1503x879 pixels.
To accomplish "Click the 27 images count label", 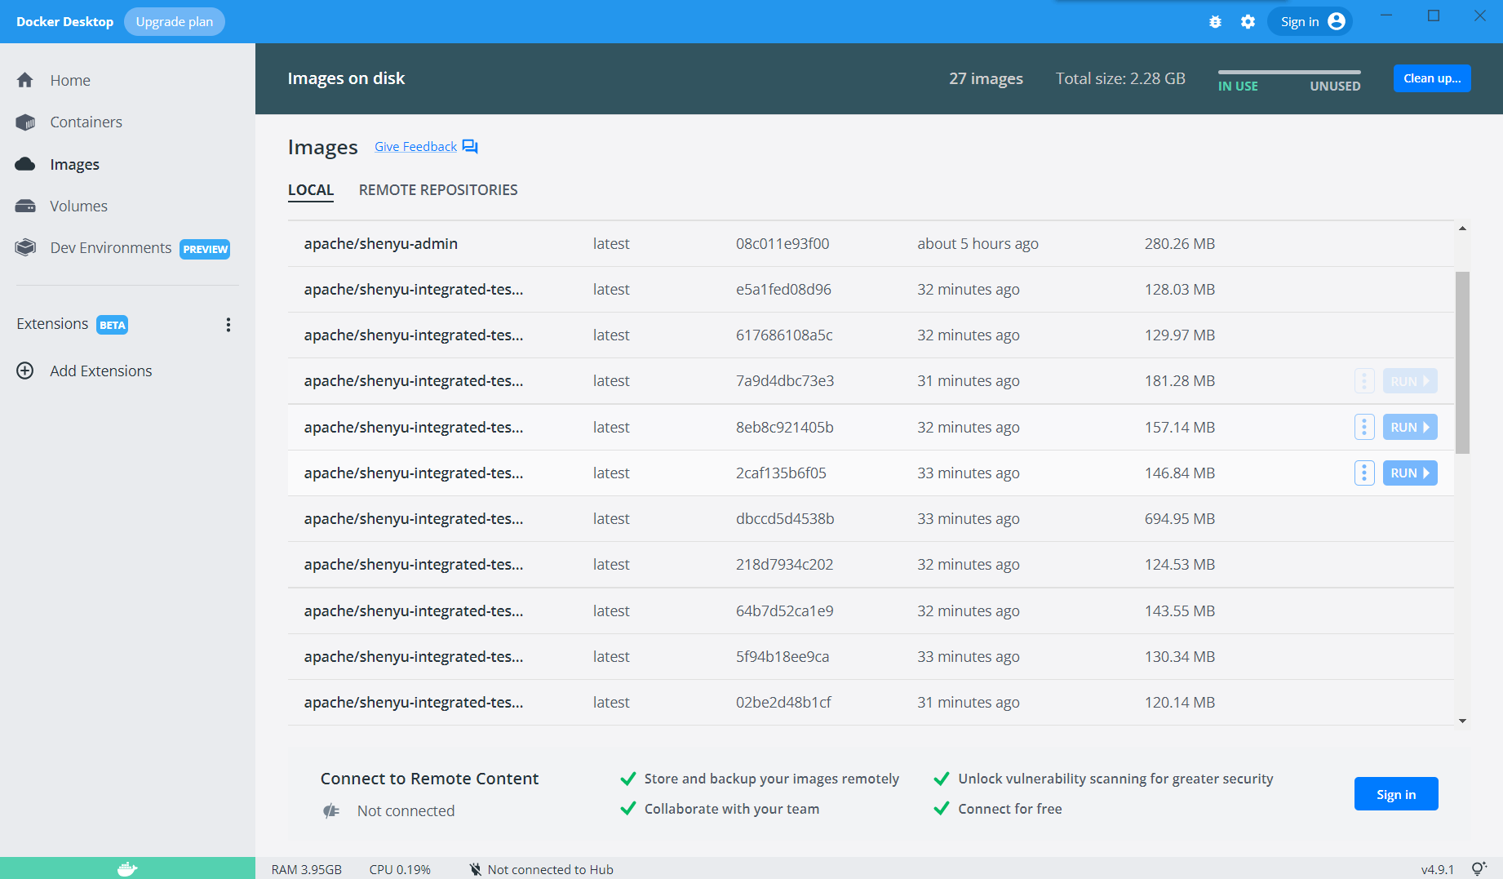I will (x=986, y=78).
